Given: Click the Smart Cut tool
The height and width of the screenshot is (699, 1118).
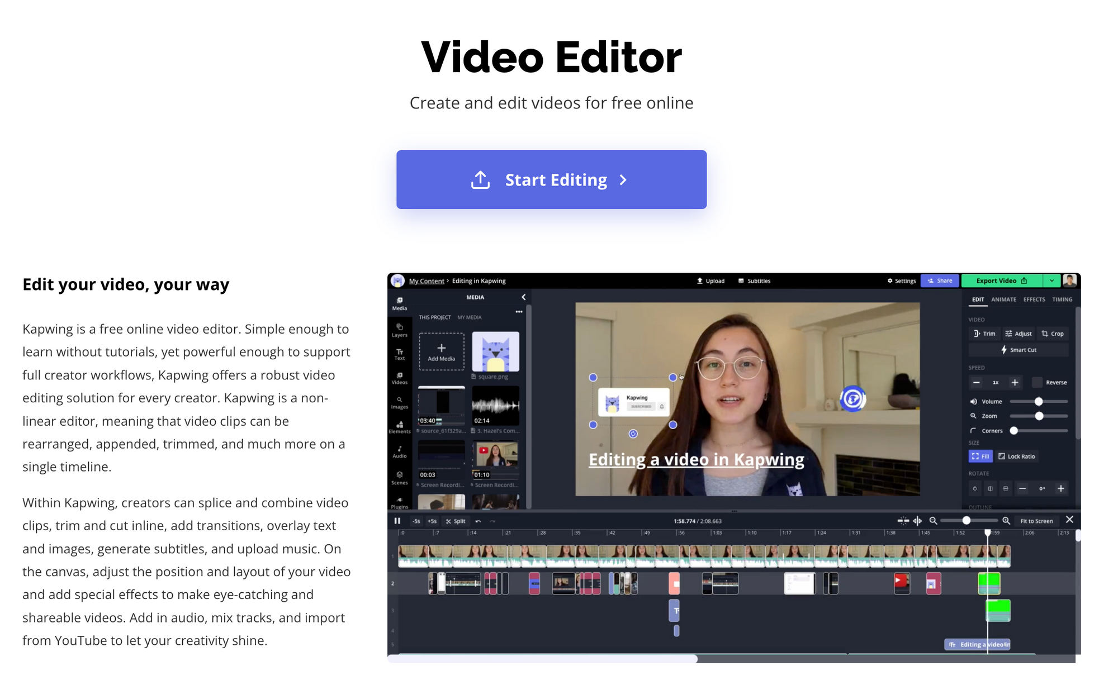Looking at the screenshot, I should [x=1018, y=350].
